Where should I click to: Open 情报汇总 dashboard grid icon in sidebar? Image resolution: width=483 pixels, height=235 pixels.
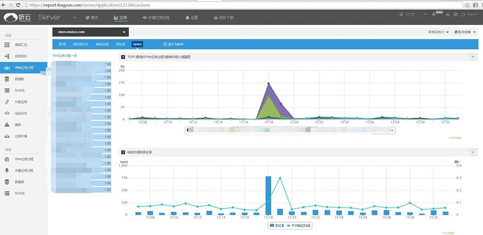coord(7,45)
